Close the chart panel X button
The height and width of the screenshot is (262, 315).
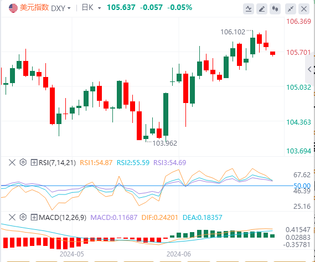click(304, 9)
